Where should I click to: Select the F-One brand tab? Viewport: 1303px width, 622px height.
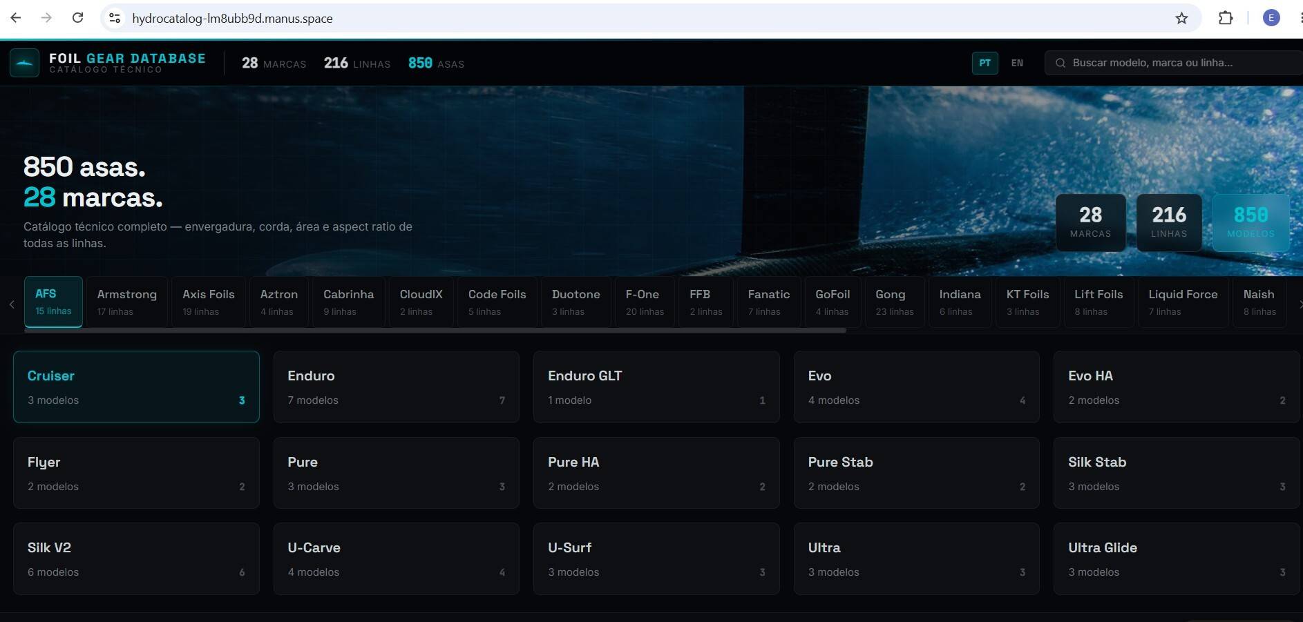645,302
